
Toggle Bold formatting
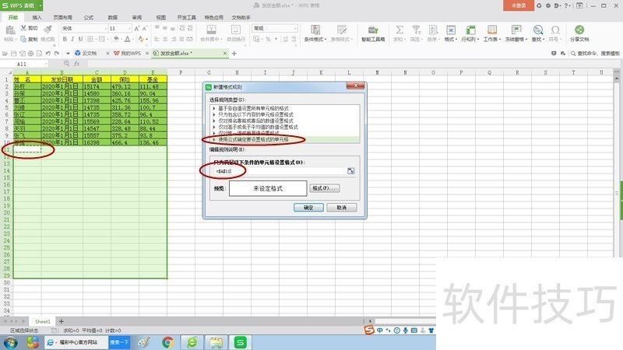[x=65, y=39]
